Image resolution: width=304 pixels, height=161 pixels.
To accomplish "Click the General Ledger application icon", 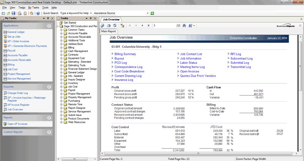I will pyautogui.click(x=5, y=32).
